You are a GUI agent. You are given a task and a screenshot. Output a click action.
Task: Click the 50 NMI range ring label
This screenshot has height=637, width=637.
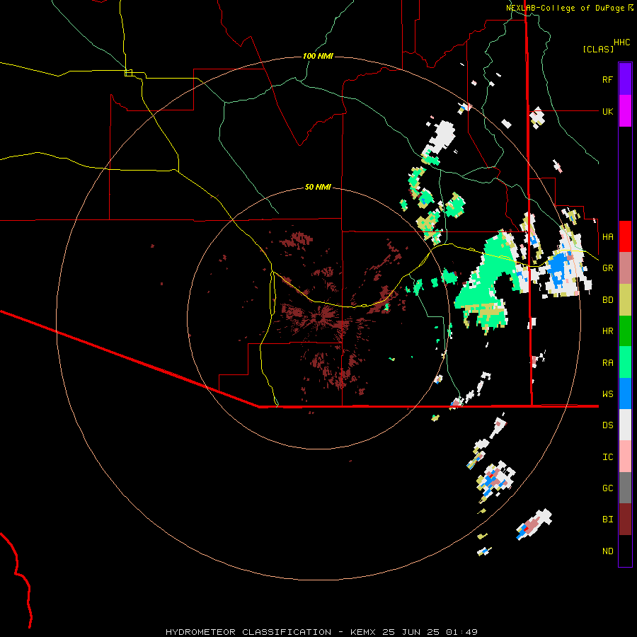(318, 187)
